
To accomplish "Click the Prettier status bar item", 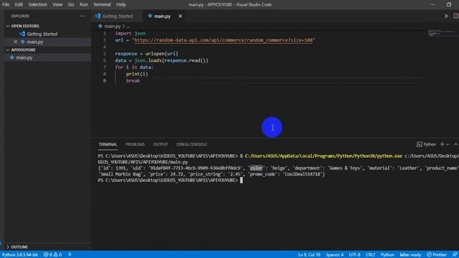I will (x=437, y=255).
